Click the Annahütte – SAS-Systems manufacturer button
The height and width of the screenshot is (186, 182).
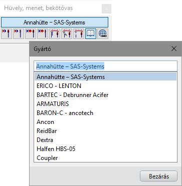coord(55,22)
